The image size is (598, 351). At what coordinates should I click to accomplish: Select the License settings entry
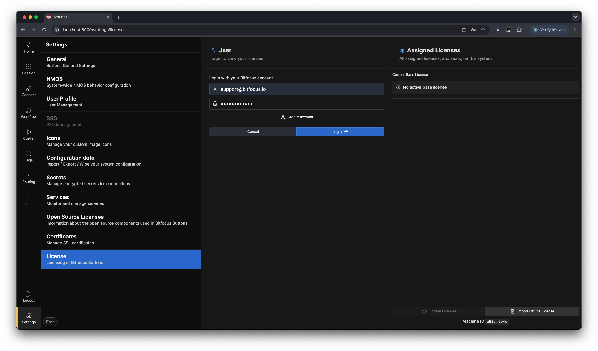121,259
